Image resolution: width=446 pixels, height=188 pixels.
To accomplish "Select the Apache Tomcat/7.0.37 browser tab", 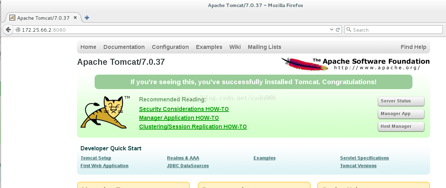I will pos(44,18).
